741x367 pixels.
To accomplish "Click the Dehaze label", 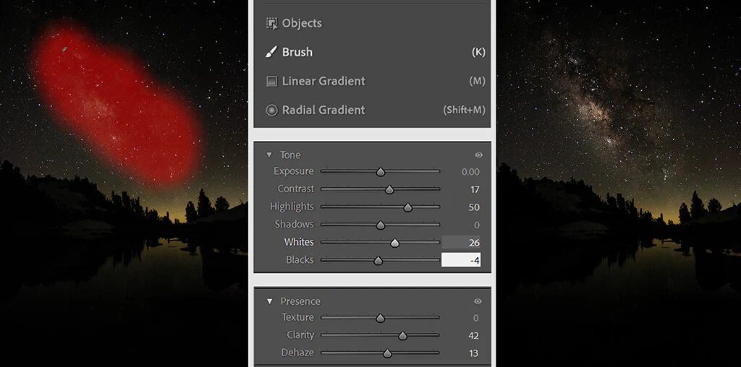I will pos(297,353).
